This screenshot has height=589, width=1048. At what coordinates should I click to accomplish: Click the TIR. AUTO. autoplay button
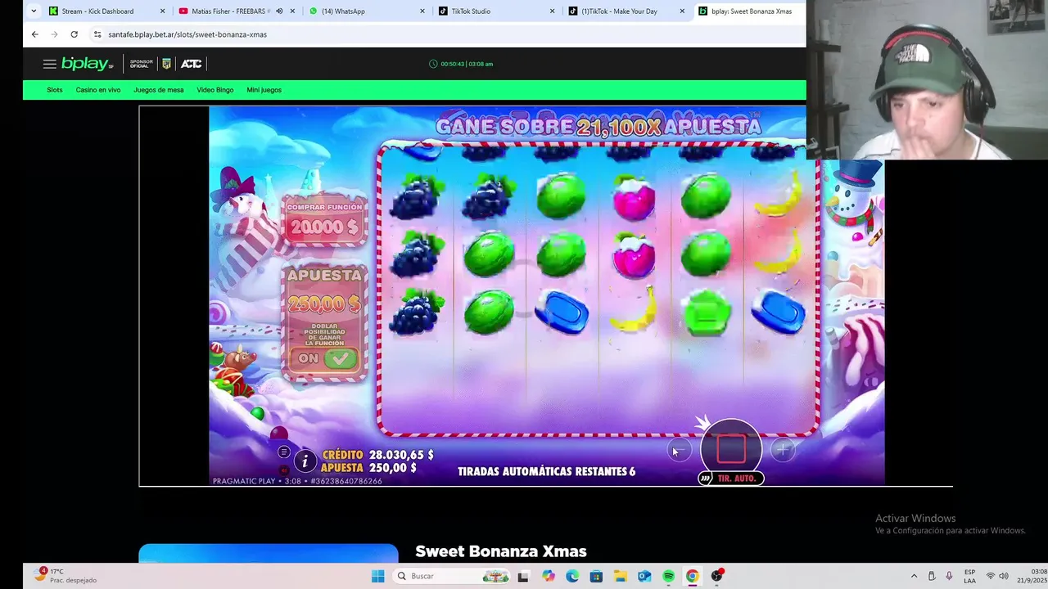coord(730,479)
